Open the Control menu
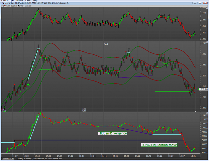Image resolution: width=209 pixels, height=161 pixels. 4,1
